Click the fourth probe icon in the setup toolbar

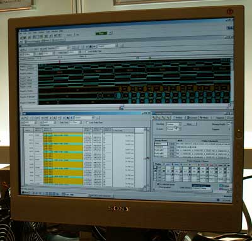coord(168,118)
